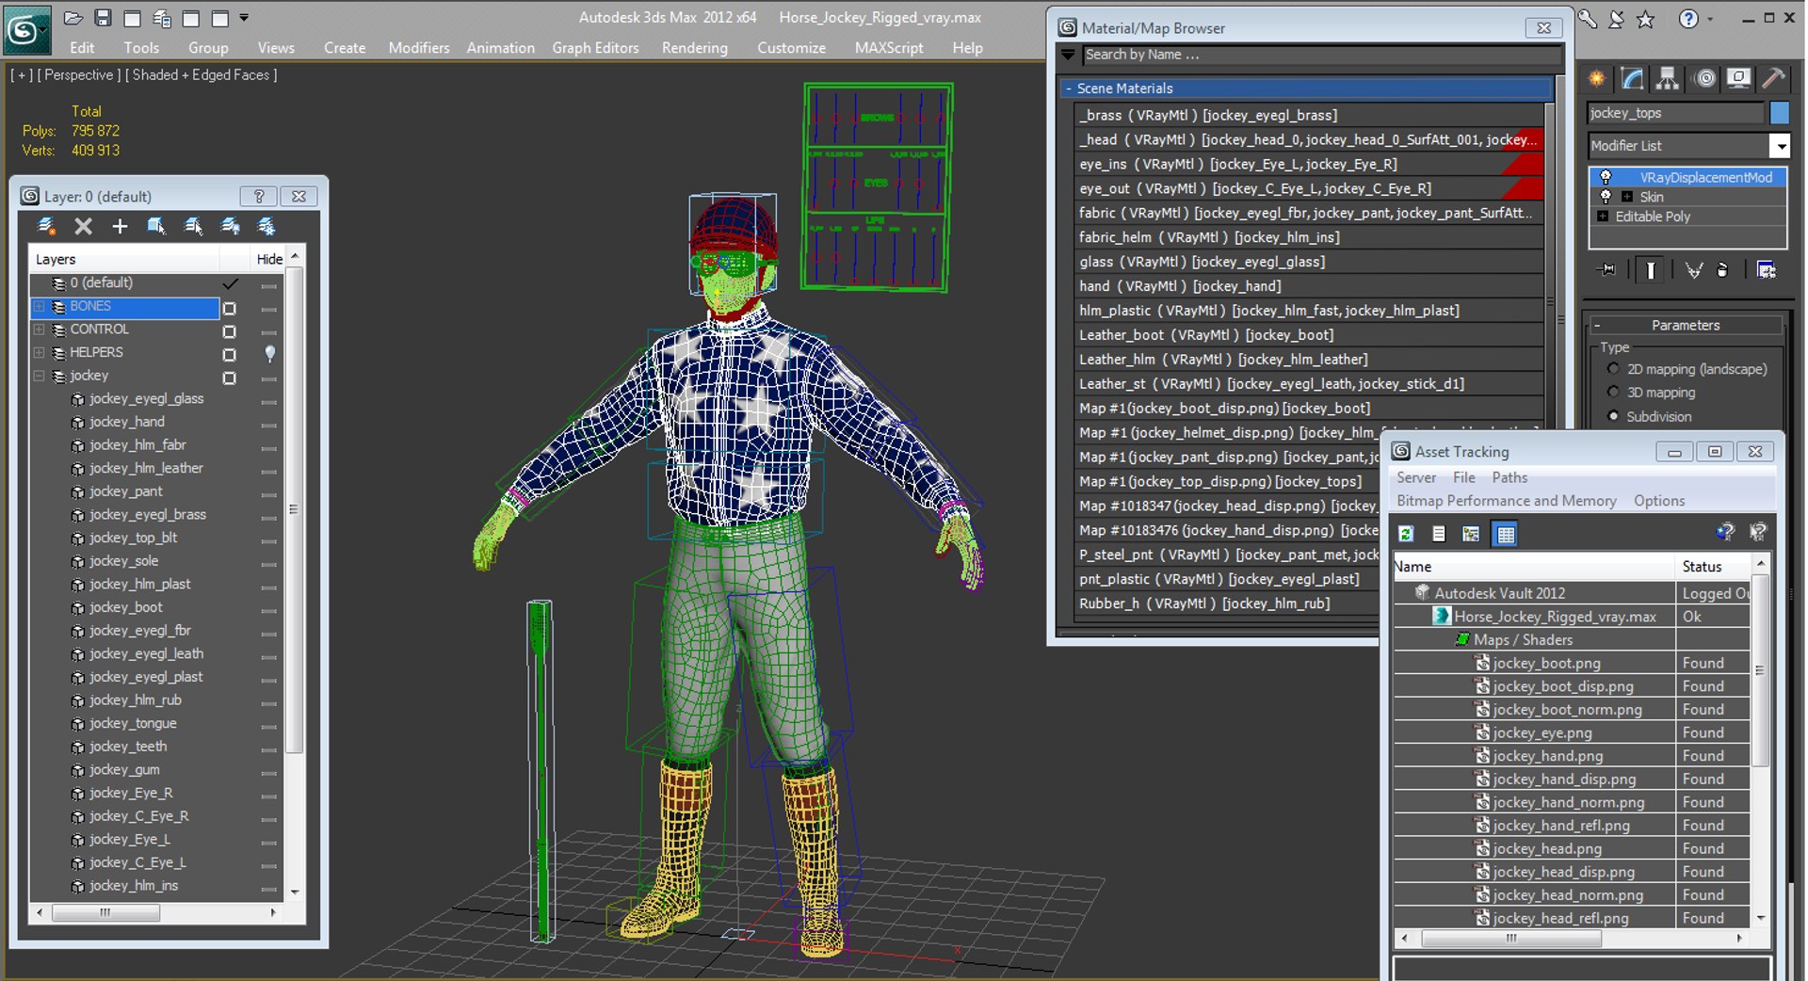Click Add Selected Objects plus icon
This screenshot has width=1808, height=981.
(x=120, y=226)
